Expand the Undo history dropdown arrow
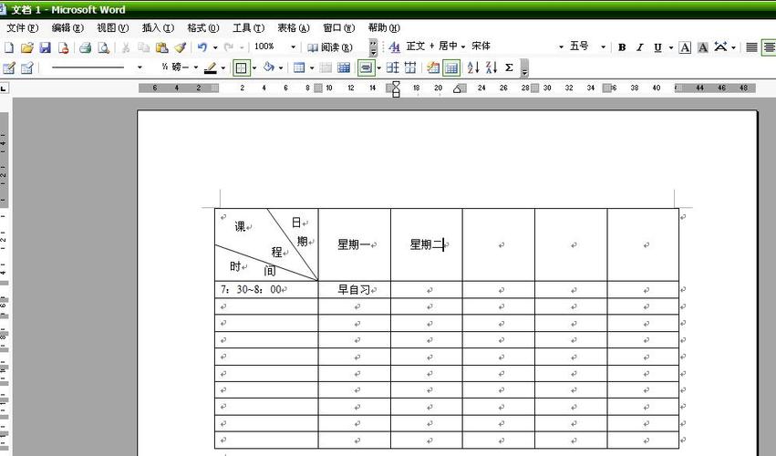Screen dimensions: 776x456 point(215,47)
